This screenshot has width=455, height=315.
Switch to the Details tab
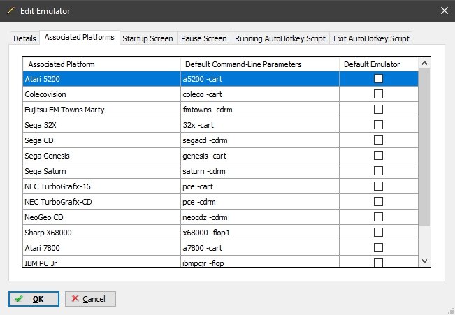pos(24,38)
